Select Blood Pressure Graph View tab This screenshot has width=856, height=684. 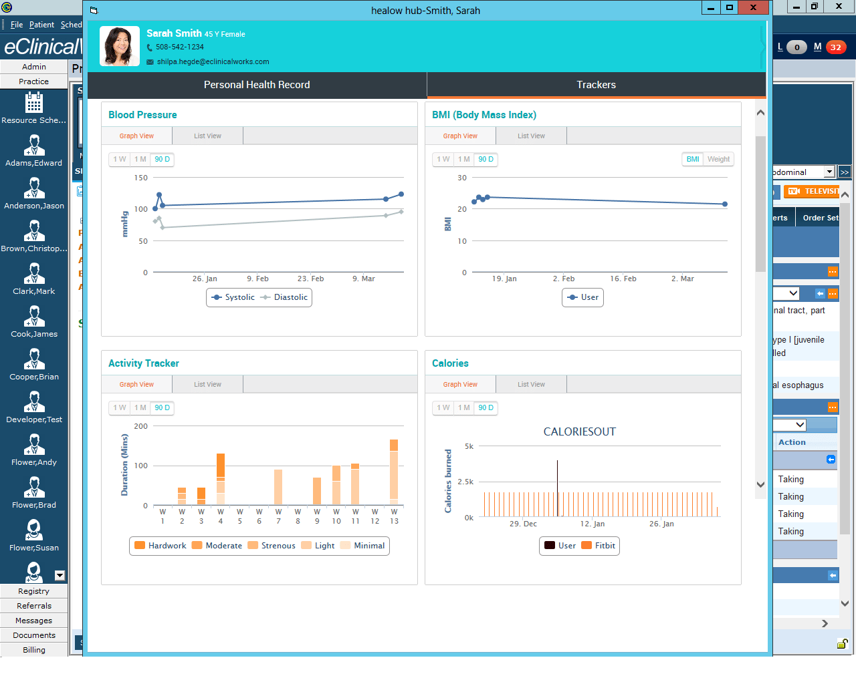point(136,136)
